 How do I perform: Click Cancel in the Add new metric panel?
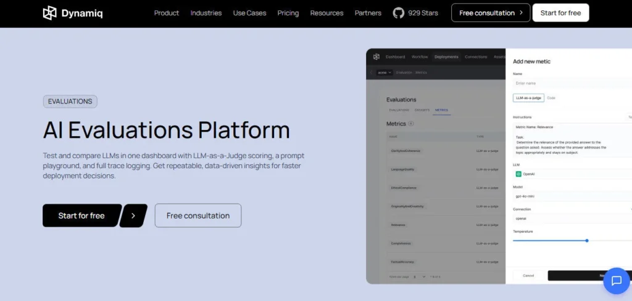click(528, 275)
